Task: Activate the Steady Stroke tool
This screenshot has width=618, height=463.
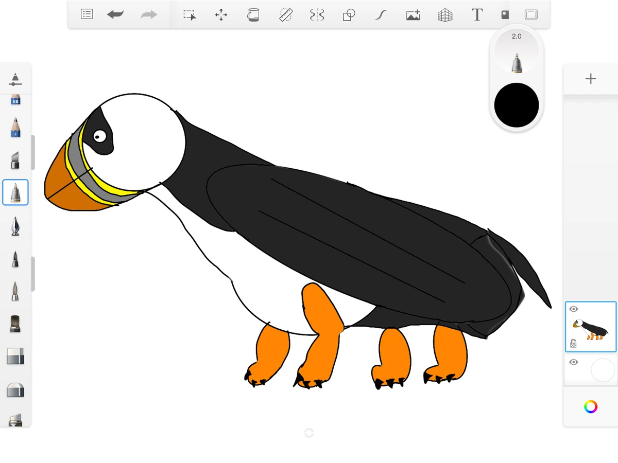Action: point(380,15)
